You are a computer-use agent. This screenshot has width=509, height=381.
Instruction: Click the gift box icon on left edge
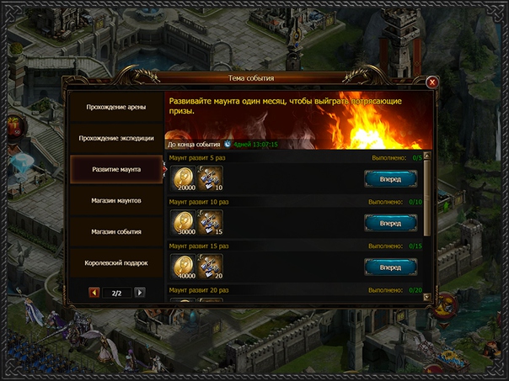15,127
